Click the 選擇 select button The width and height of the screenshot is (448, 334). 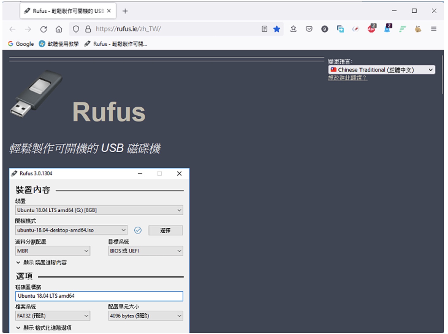pyautogui.click(x=165, y=230)
